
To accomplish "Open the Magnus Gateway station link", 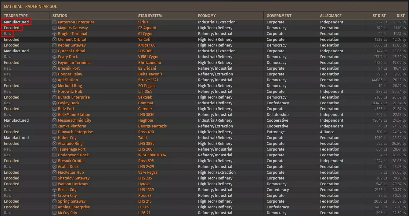I will (x=73, y=28).
